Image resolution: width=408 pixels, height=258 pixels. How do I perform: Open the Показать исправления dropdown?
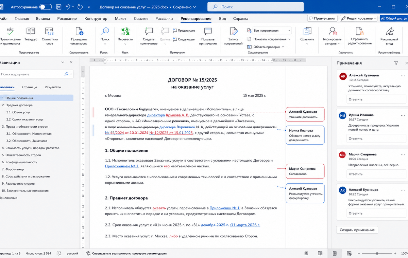click(x=270, y=39)
